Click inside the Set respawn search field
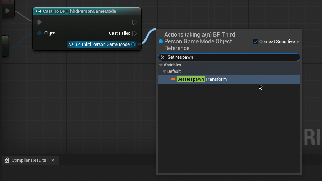 [x=231, y=57]
